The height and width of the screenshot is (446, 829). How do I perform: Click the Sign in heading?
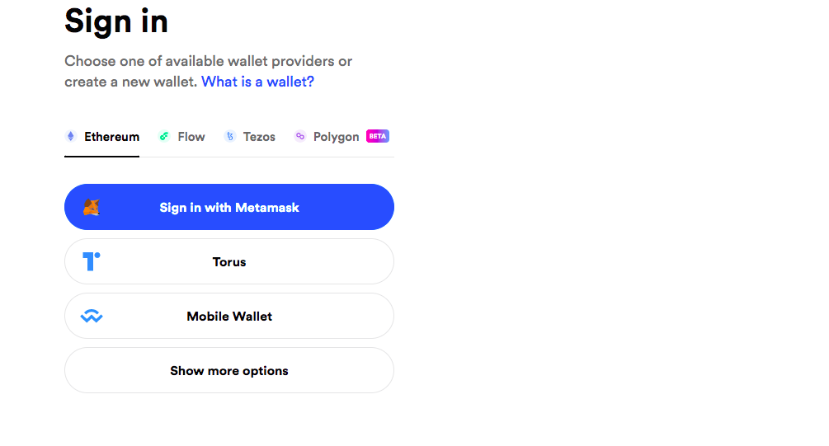116,21
